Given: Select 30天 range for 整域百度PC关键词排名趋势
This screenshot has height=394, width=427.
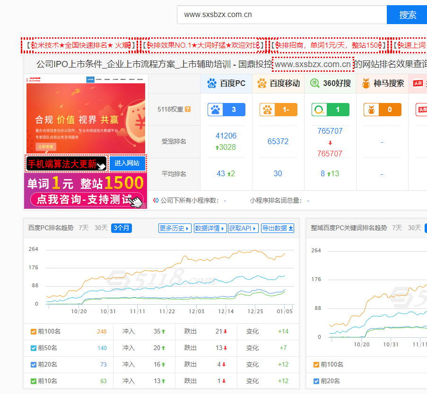Looking at the screenshot, I should [415, 228].
